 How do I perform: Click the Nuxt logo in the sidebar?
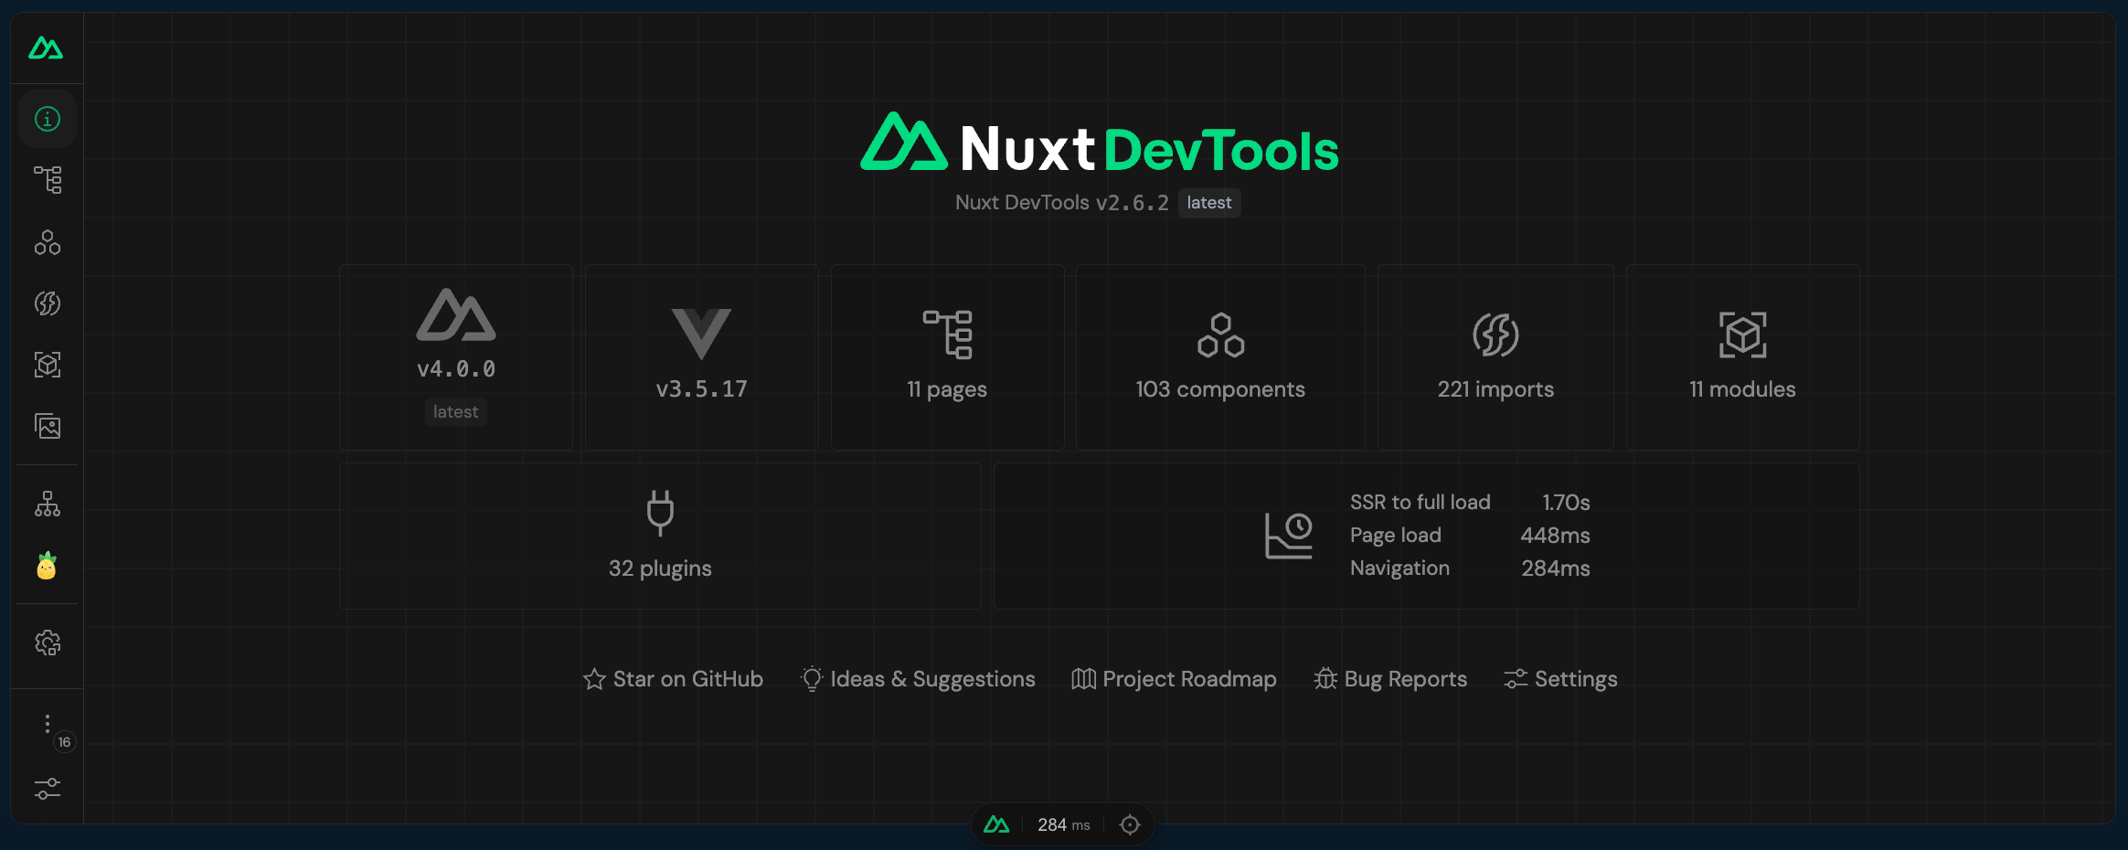pyautogui.click(x=46, y=48)
